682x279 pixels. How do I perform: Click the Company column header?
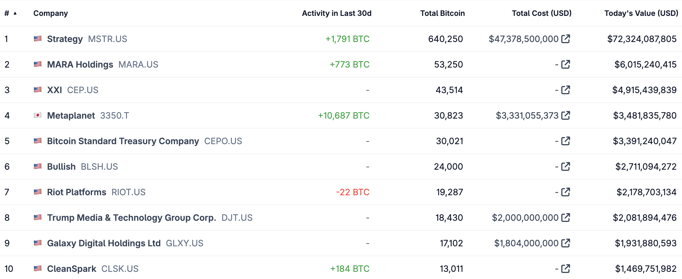pos(50,13)
